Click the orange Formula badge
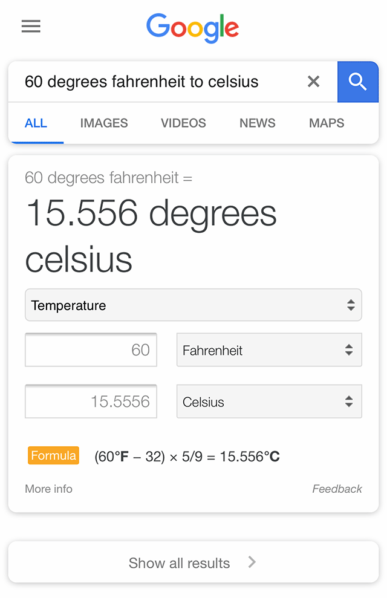The height and width of the screenshot is (598, 387). click(53, 456)
